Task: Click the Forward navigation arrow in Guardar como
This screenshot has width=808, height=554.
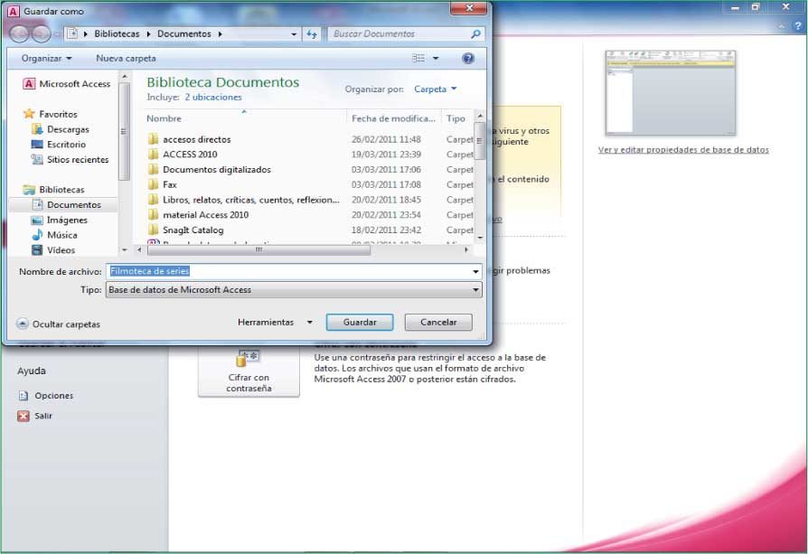Action: [x=42, y=34]
